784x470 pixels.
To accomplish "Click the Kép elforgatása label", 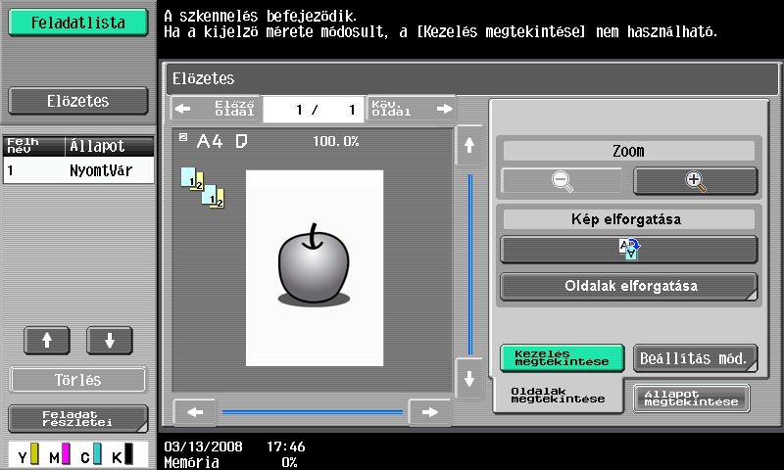I will point(628,219).
